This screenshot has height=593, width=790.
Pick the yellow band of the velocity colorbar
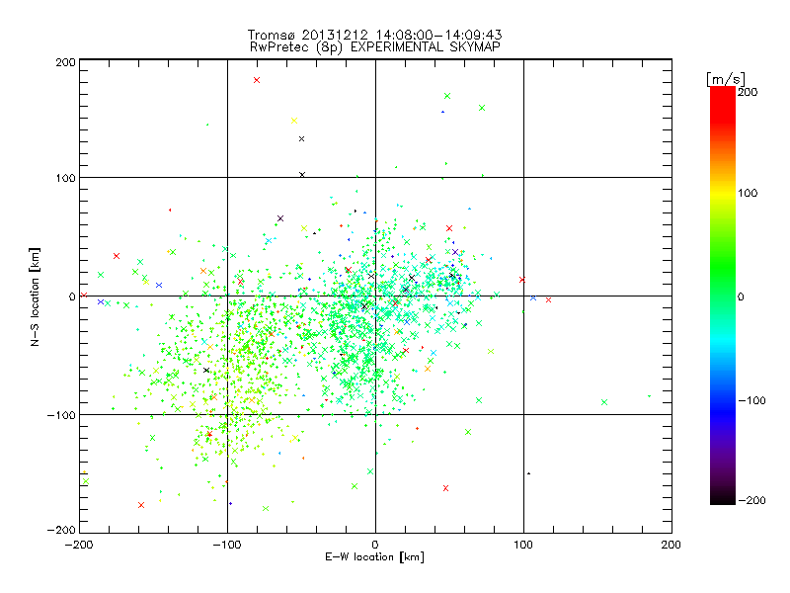tap(723, 194)
